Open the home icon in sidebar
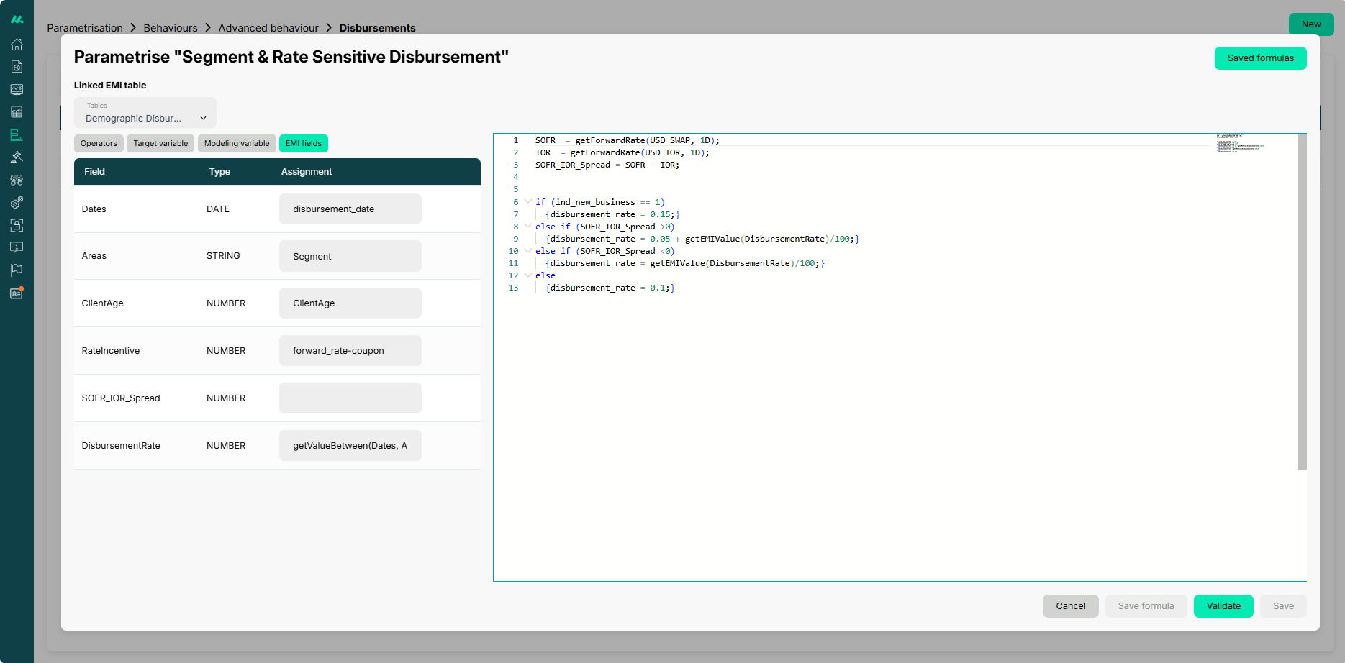 click(17, 45)
